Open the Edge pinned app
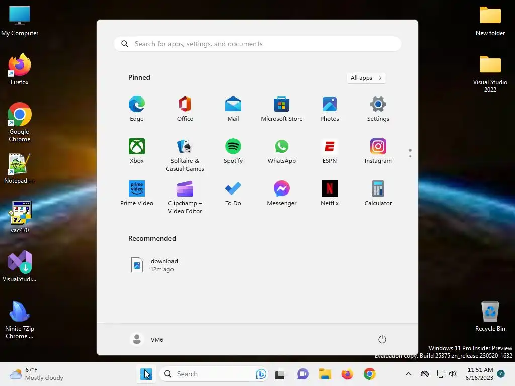 [x=137, y=109]
